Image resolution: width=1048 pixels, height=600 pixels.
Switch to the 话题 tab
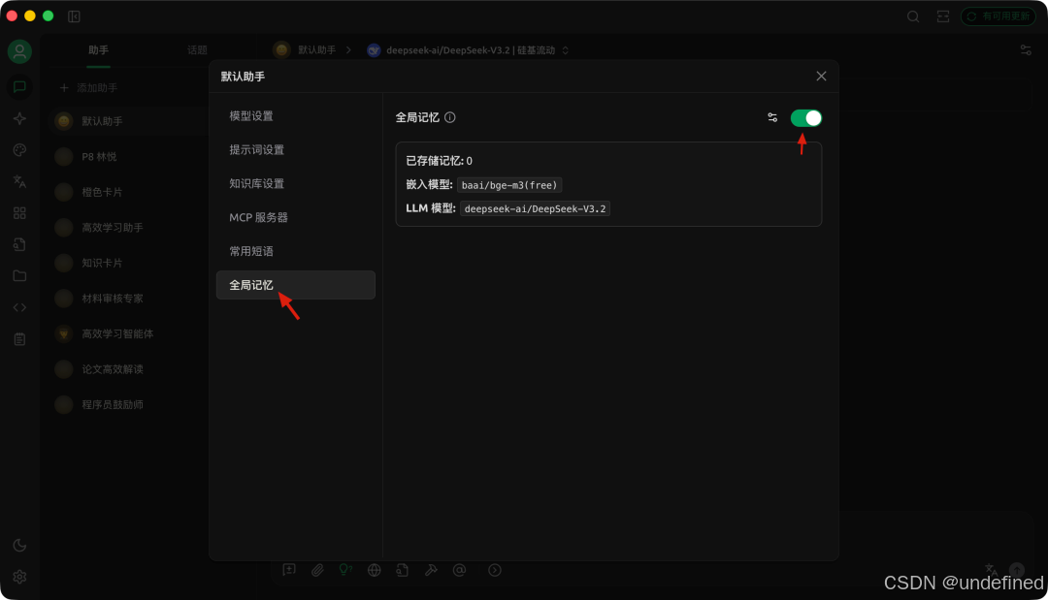pyautogui.click(x=198, y=49)
